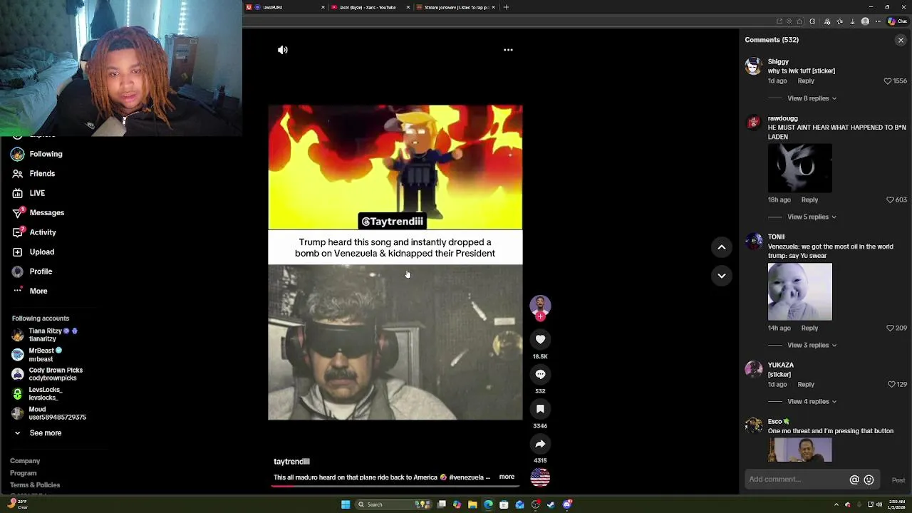This screenshot has height=513, width=912.
Task: Expand View 3 replies under TONII
Action: [812, 345]
